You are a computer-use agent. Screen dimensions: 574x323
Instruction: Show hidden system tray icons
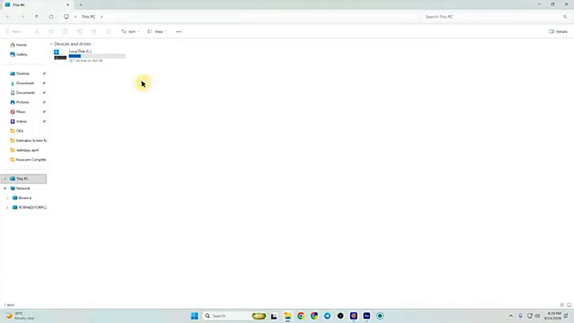click(511, 316)
